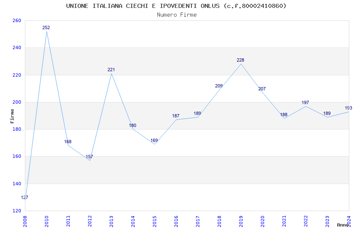Screen dimensions: 353x229
Task: Select data point labeled 252
Action: (46, 28)
